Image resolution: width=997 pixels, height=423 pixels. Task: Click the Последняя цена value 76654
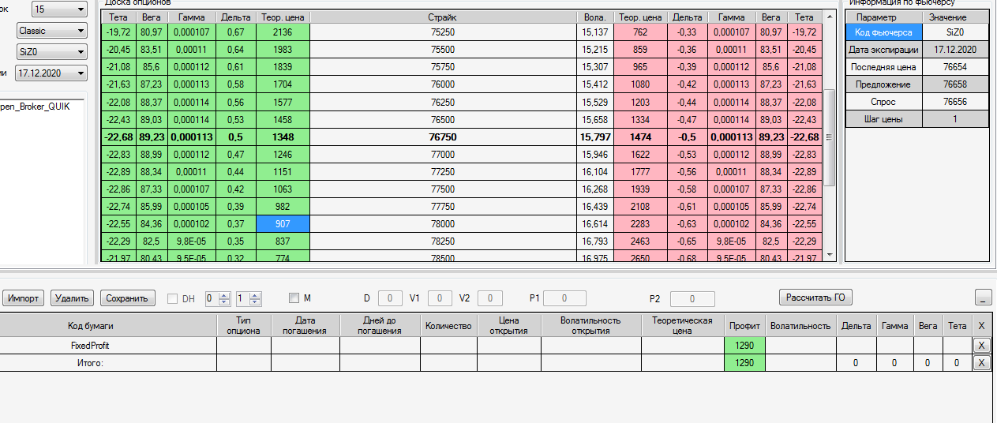click(955, 67)
